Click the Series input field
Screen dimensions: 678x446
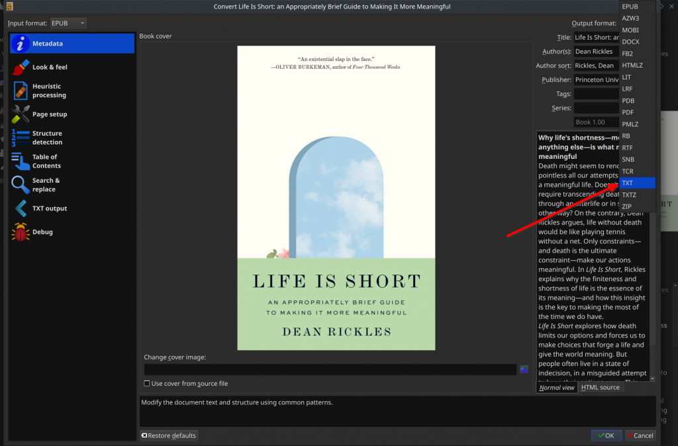click(597, 108)
